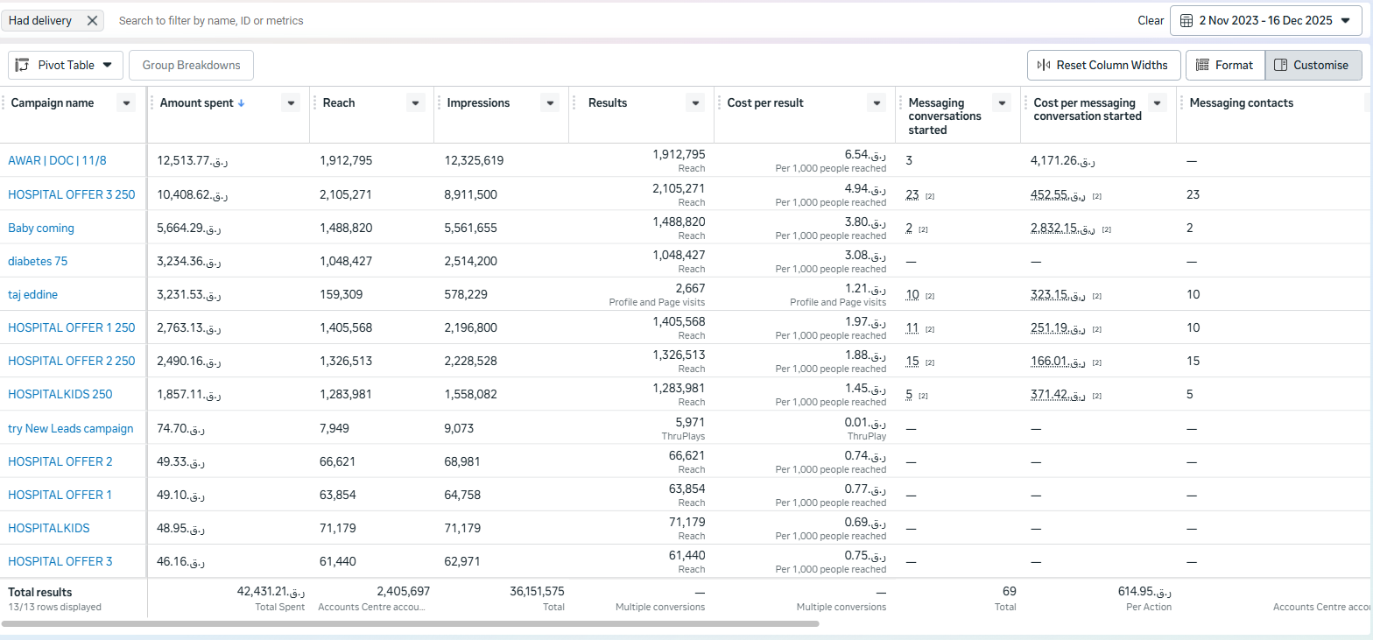1373x640 pixels.
Task: Click the Group Breakdowns button
Action: point(191,65)
